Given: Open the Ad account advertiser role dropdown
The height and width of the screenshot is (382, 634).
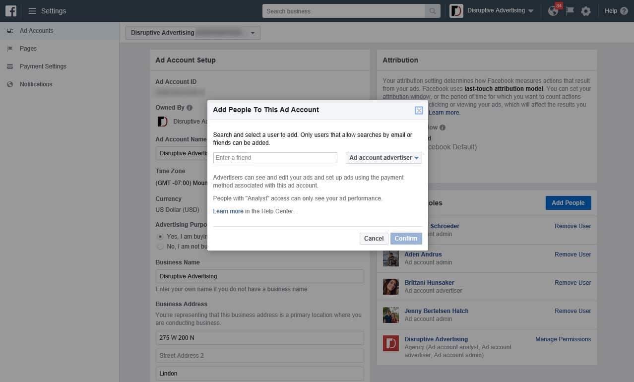Looking at the screenshot, I should 384,158.
